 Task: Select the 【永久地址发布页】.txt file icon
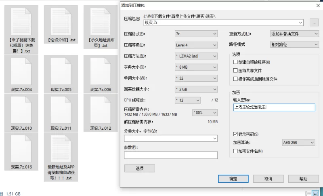click(x=101, y=21)
